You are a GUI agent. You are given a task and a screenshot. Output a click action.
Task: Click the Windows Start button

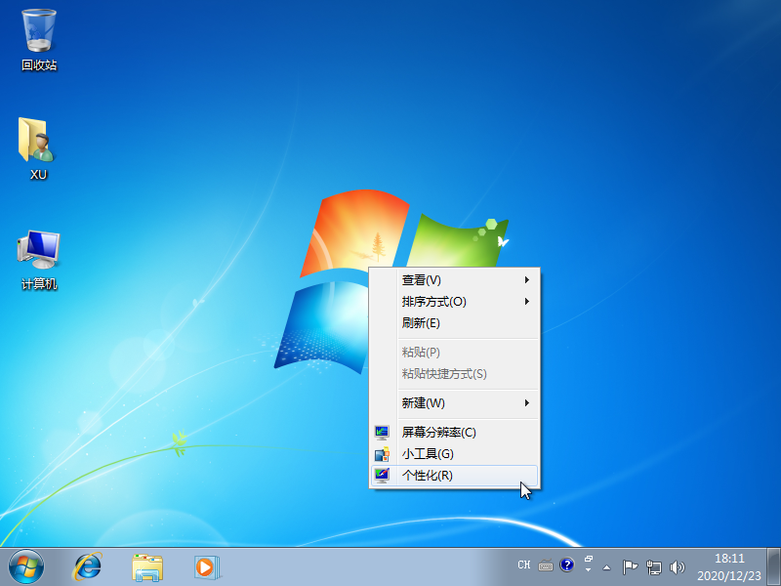click(26, 565)
